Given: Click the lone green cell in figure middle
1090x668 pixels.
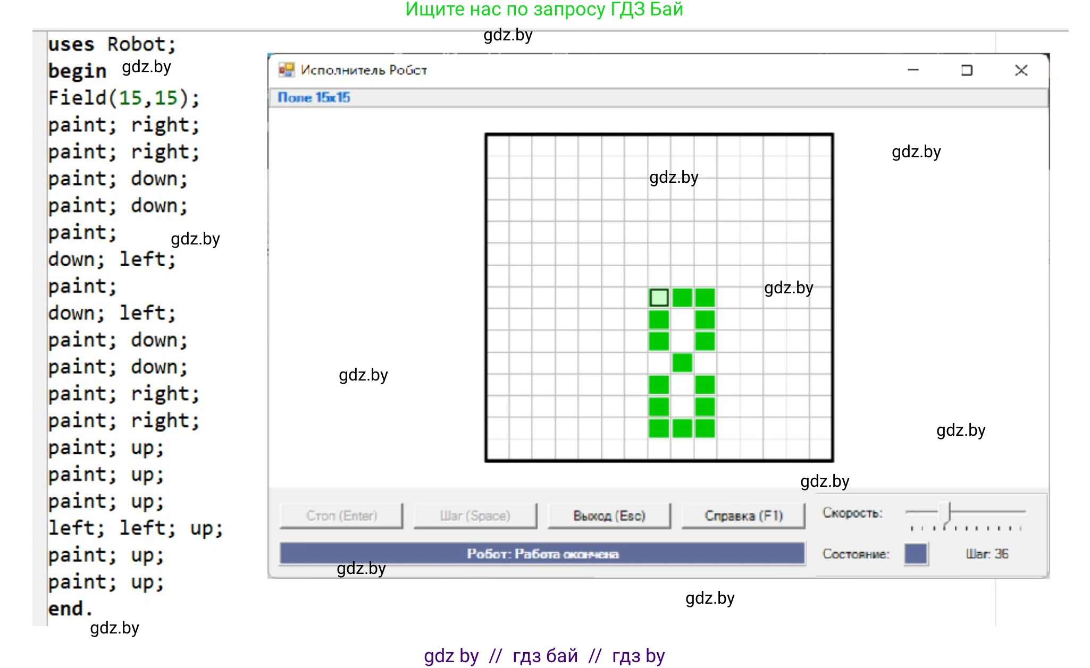Looking at the screenshot, I should click(682, 363).
